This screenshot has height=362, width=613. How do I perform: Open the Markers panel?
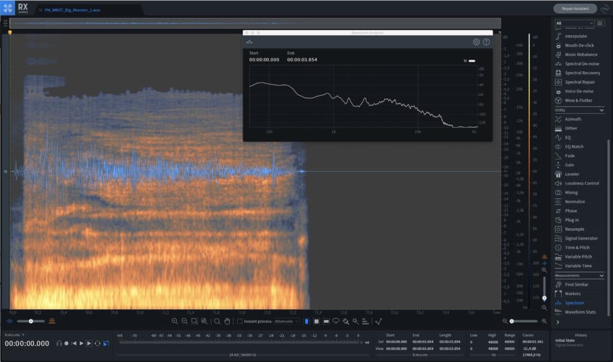pos(572,294)
